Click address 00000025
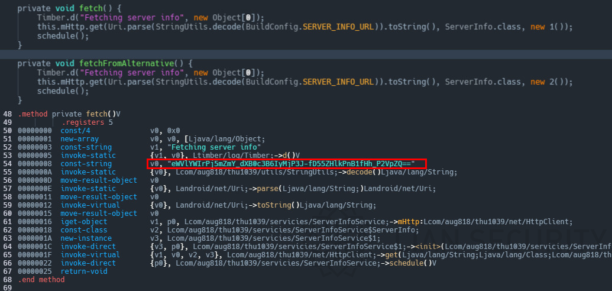The width and height of the screenshot is (612, 291). click(x=35, y=271)
